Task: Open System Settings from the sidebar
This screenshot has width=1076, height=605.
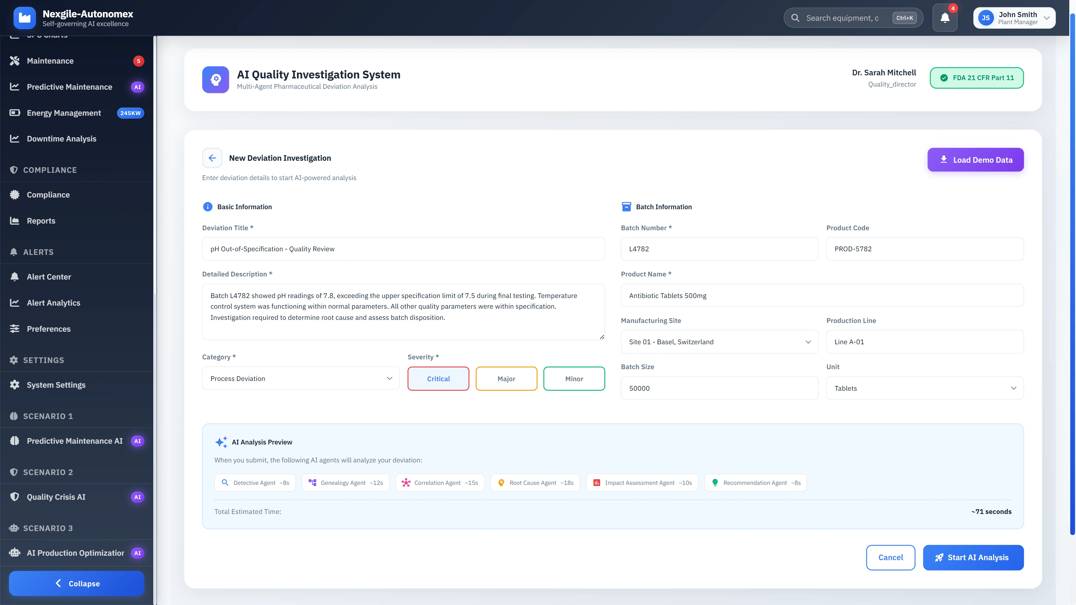Action: [x=56, y=385]
